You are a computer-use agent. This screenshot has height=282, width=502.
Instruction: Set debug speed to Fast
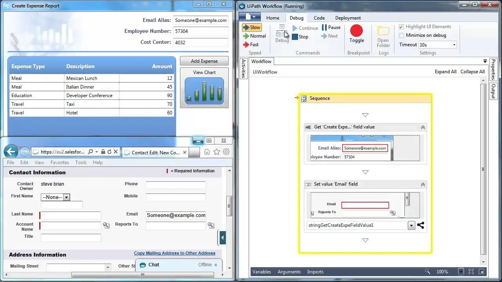click(251, 45)
